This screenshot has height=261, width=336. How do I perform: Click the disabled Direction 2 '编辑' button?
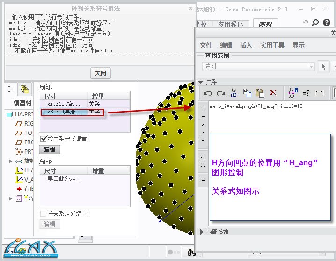pos(50,224)
